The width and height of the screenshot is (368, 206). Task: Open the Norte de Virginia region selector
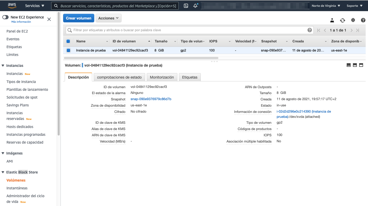326,6
